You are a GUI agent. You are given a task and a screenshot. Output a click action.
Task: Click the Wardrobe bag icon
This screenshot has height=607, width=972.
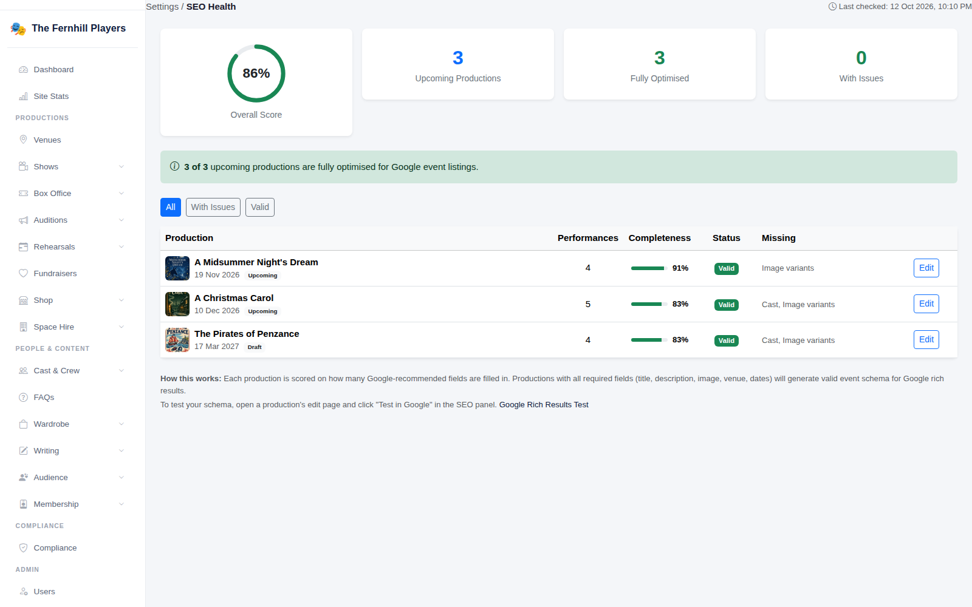pos(23,424)
